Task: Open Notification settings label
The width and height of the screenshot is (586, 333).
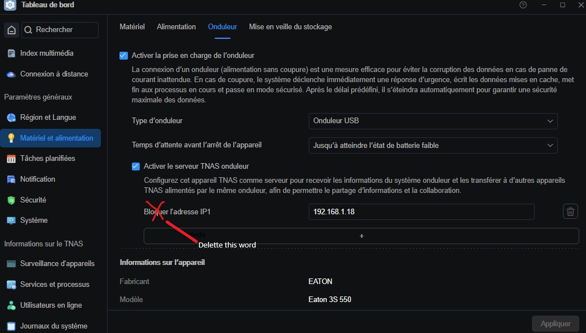Action: pyautogui.click(x=38, y=179)
